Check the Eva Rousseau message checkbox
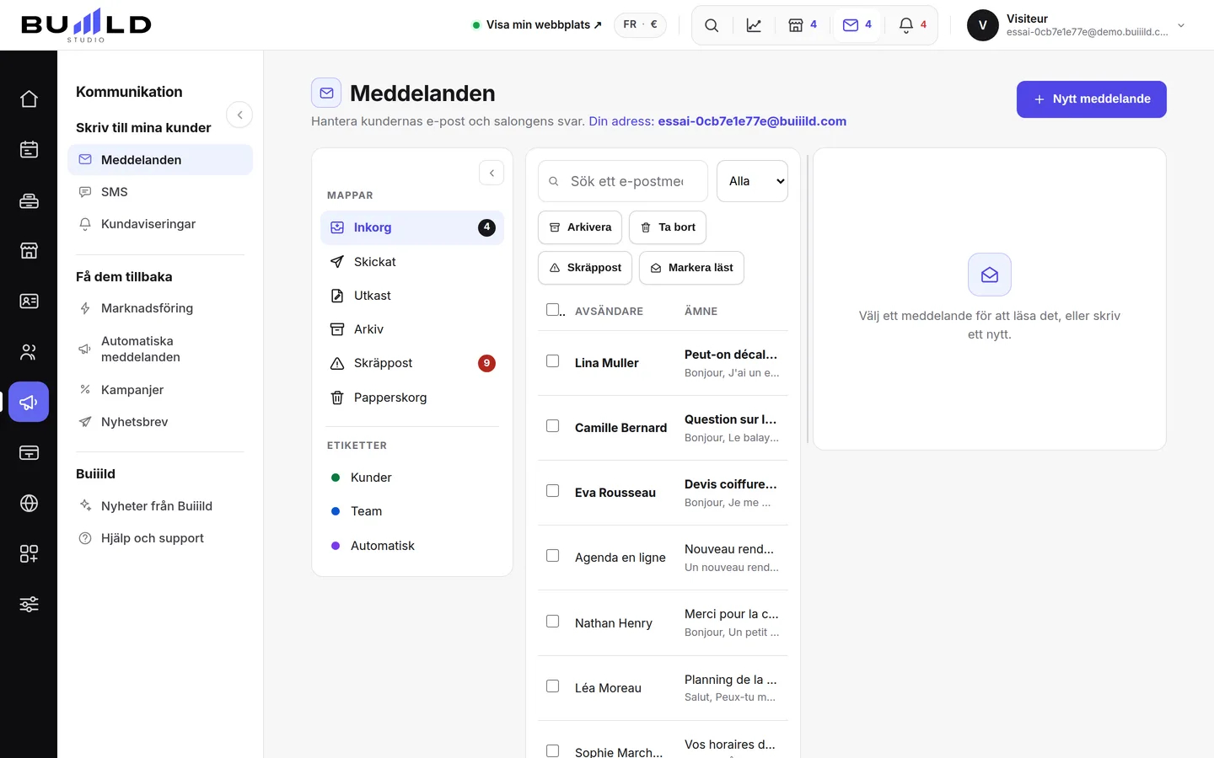The height and width of the screenshot is (758, 1214). point(552,490)
